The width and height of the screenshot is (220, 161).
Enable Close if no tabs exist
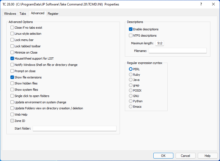pyautogui.click(x=12, y=28)
